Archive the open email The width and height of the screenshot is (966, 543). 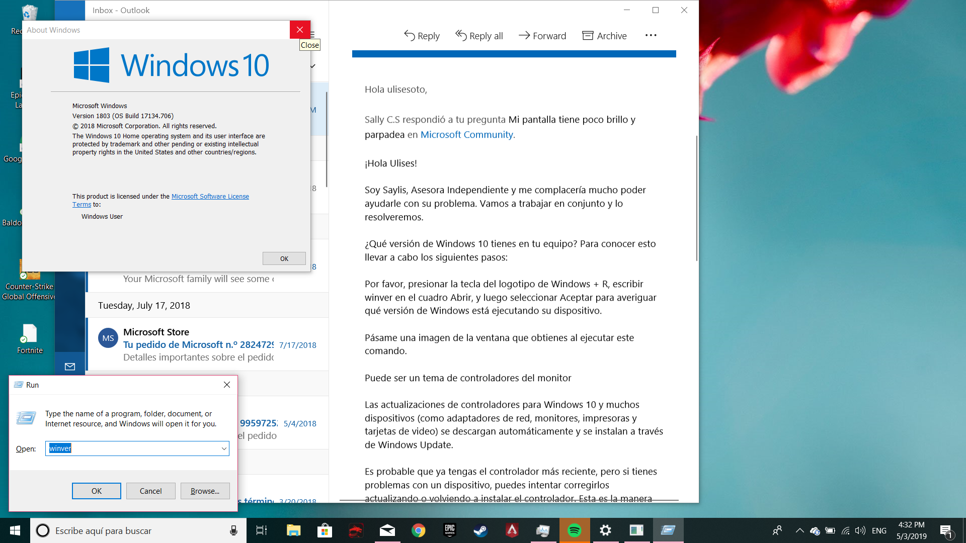click(604, 36)
